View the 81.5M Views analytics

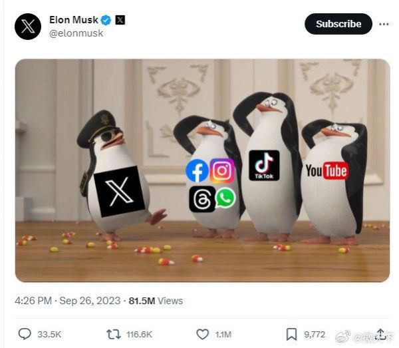coord(156,301)
